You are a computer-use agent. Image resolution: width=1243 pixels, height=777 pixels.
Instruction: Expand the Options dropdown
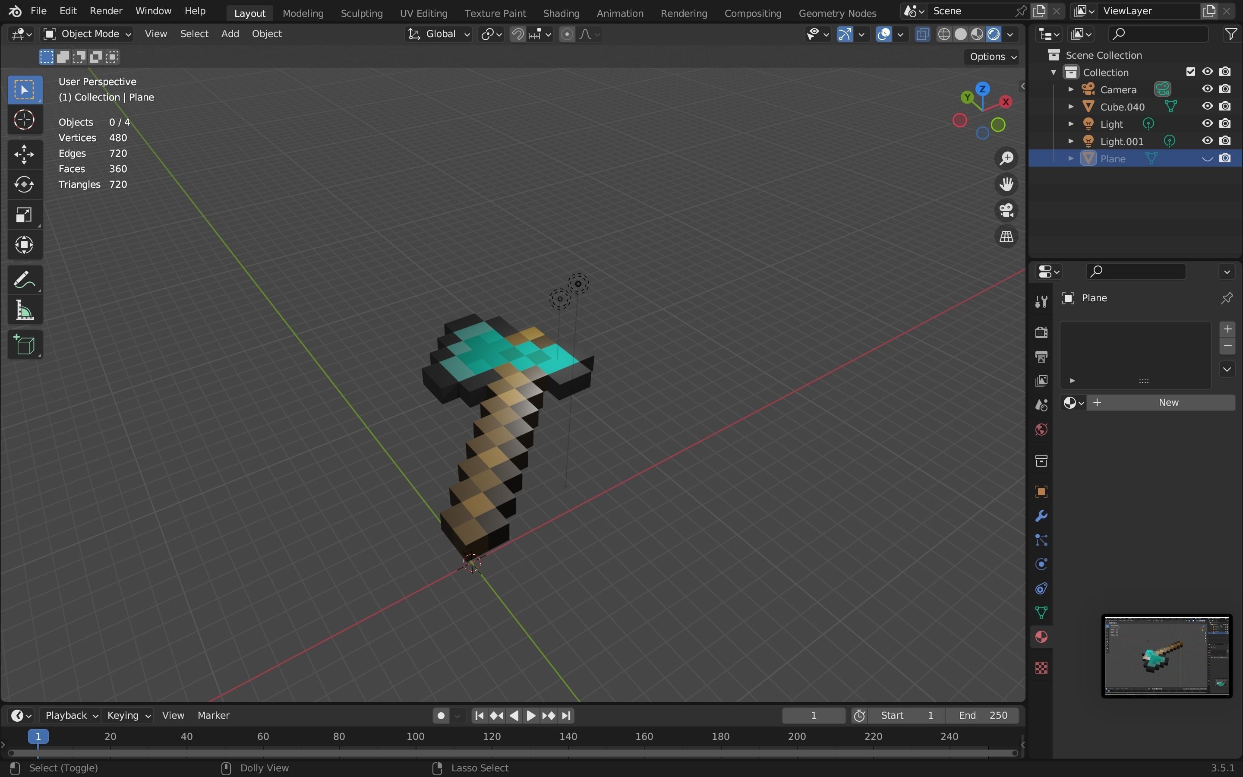(x=992, y=57)
